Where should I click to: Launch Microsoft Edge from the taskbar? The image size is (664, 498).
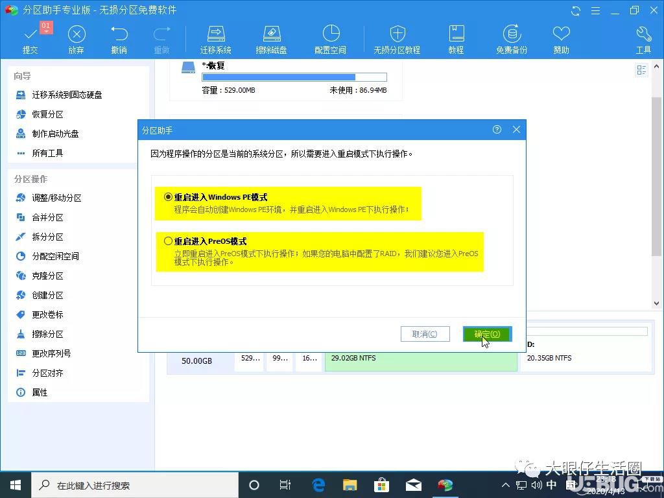[x=318, y=484]
